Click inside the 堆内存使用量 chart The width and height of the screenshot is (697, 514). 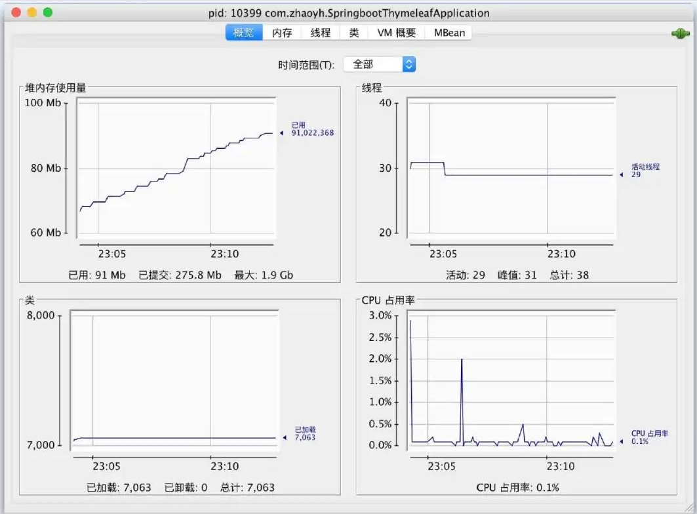coord(176,168)
